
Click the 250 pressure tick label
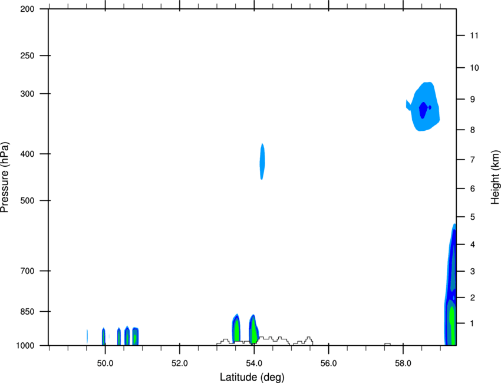pyautogui.click(x=27, y=55)
